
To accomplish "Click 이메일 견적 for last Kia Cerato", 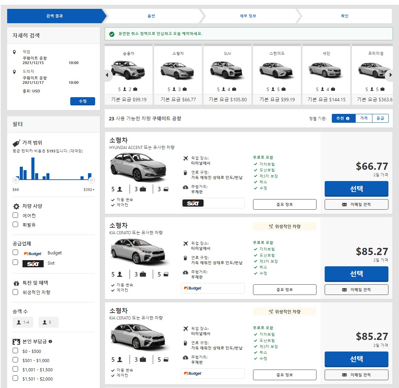I will [x=356, y=375].
